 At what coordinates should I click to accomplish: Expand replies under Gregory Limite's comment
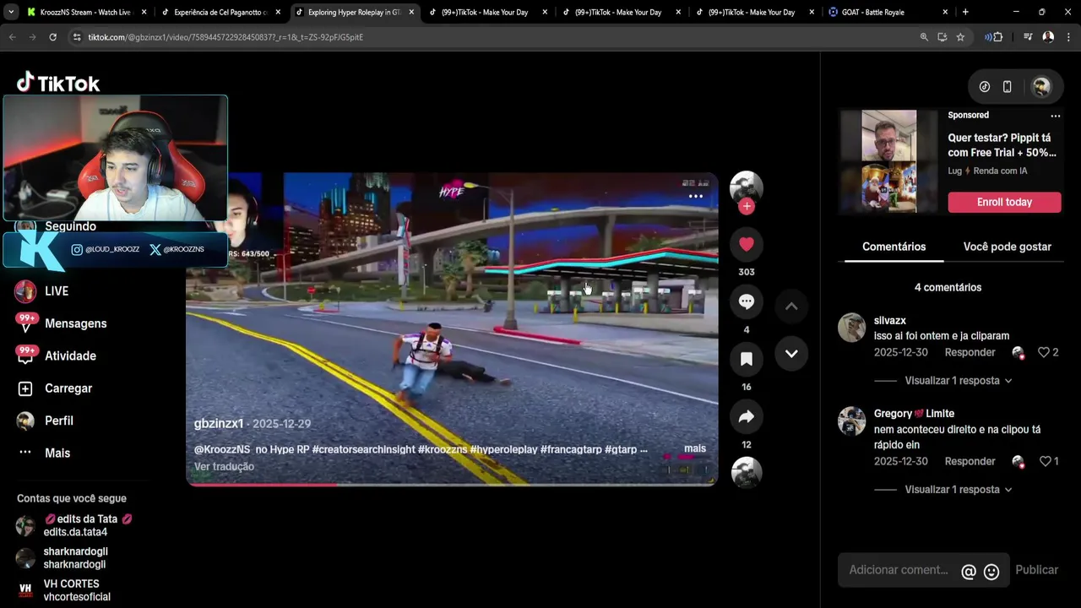click(x=958, y=490)
